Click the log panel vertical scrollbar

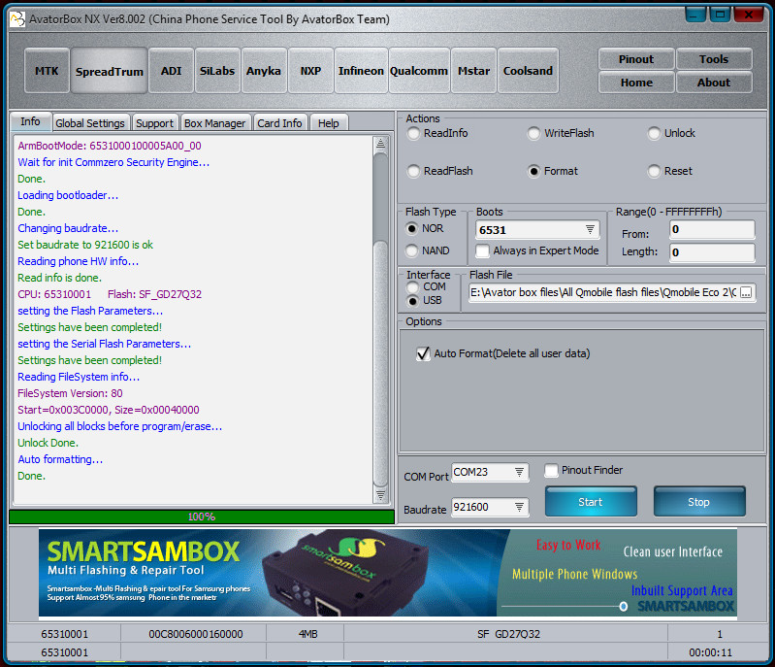coord(380,319)
